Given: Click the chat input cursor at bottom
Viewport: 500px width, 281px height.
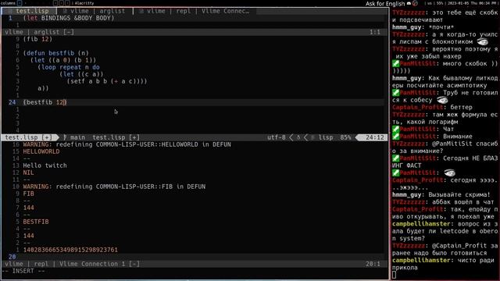Looking at the screenshot, I should coord(394,275).
